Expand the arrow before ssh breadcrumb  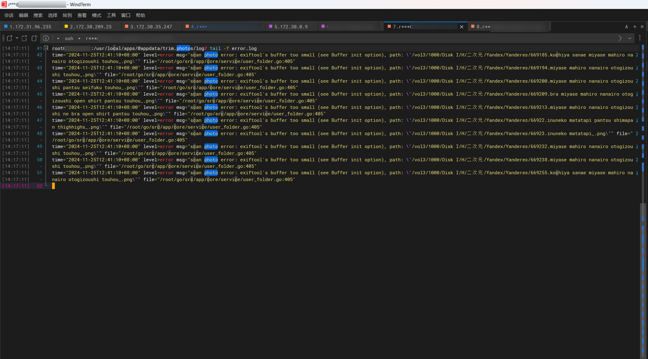pos(58,39)
